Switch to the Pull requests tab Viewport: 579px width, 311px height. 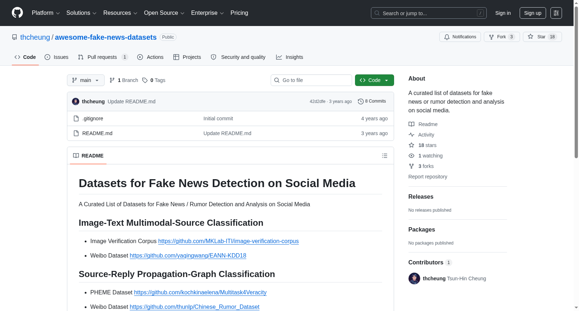coord(103,57)
